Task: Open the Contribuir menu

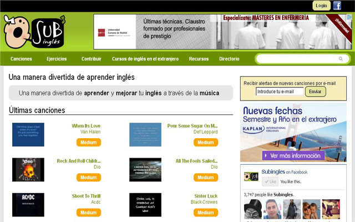Action: pos(91,59)
